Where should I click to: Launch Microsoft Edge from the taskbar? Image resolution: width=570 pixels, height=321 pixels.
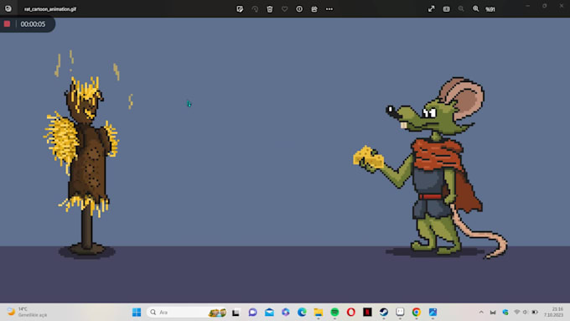302,313
